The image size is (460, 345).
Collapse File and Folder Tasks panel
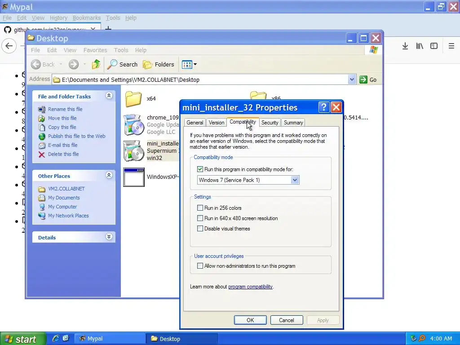click(x=109, y=96)
